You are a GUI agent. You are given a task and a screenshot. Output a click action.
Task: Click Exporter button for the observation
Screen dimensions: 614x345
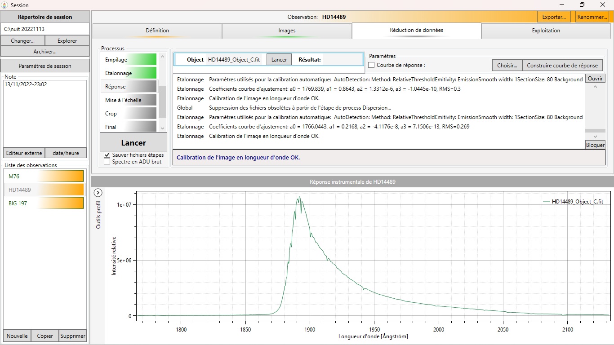[554, 17]
